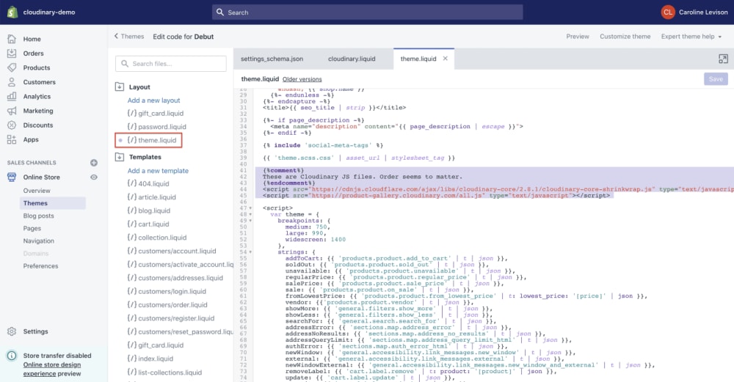The image size is (734, 382).
Task: Open customers/order.liquid template
Action: click(x=167, y=305)
